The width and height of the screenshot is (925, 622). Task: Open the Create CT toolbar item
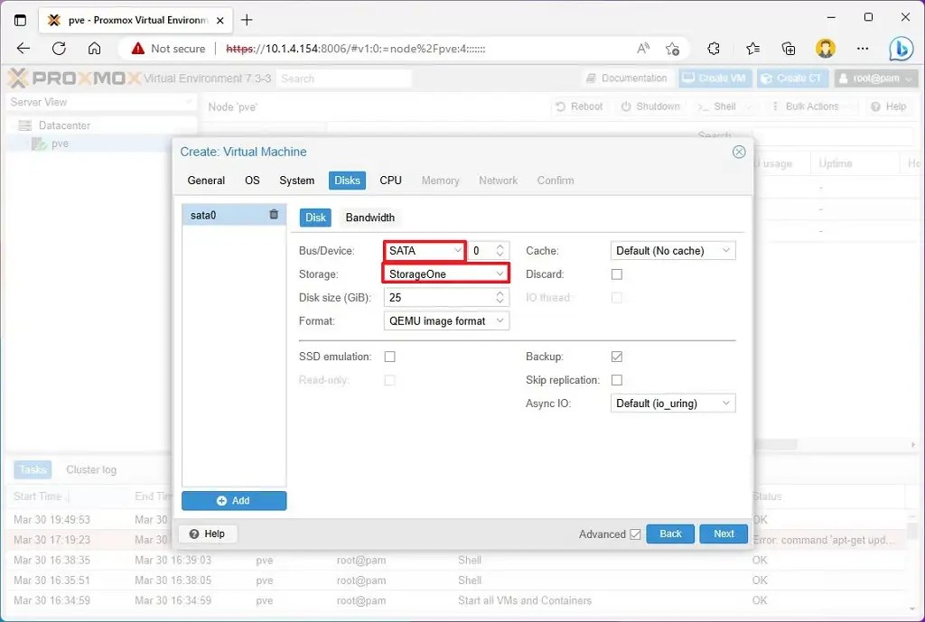[x=792, y=78]
